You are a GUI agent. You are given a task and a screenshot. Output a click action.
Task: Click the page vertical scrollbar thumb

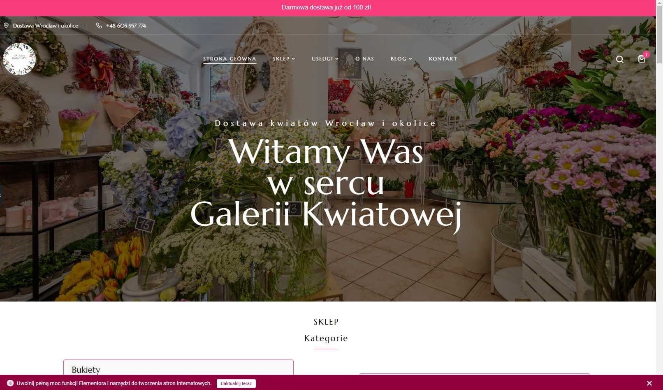click(659, 32)
